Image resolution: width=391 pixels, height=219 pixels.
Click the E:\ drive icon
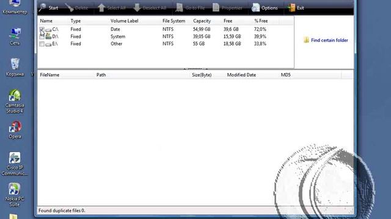(48, 44)
